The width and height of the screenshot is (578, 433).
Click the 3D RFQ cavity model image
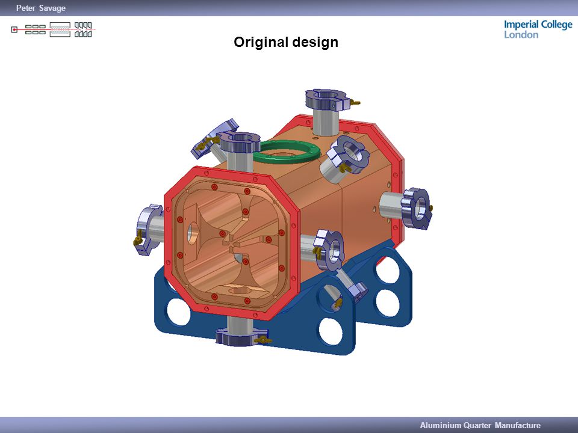click(x=283, y=223)
